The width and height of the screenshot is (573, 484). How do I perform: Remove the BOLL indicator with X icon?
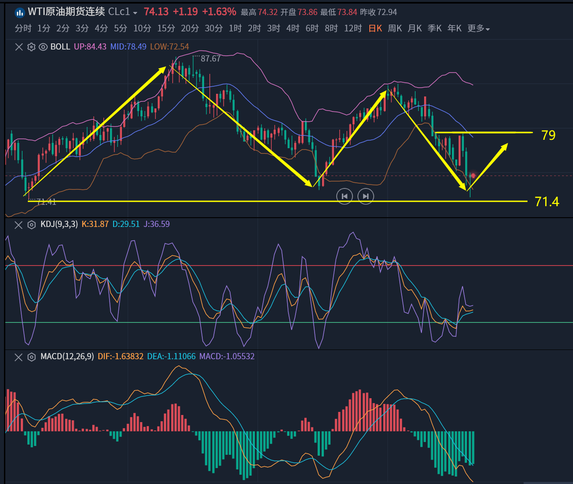(x=19, y=47)
